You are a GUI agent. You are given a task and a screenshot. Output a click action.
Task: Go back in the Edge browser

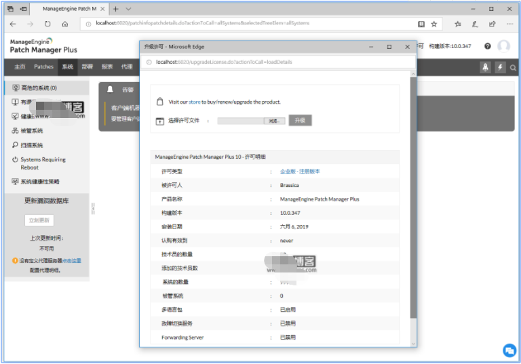13,24
